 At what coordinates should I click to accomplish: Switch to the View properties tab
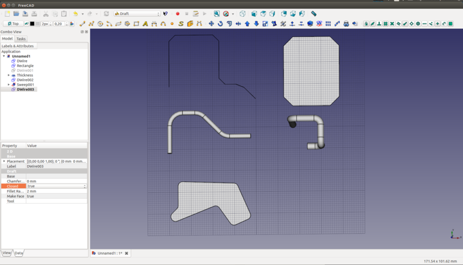6,253
